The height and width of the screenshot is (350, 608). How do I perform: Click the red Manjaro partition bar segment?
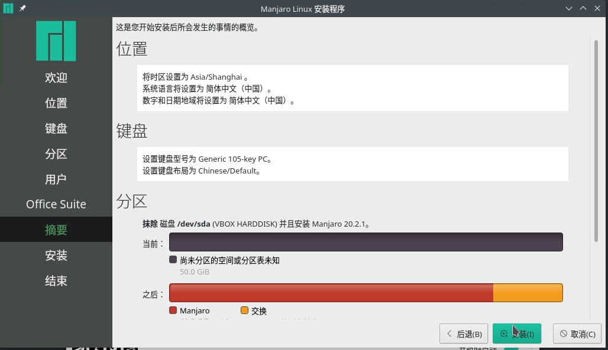click(x=331, y=293)
